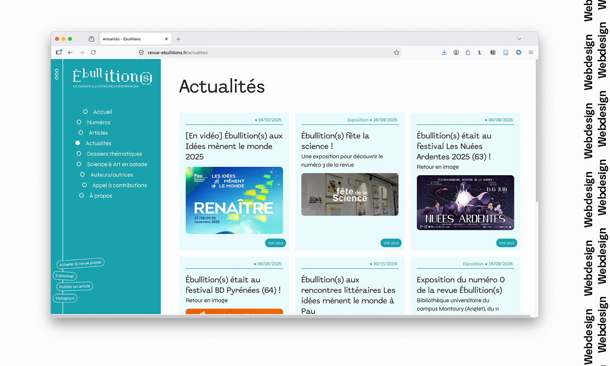Click the site security shield icon
The image size is (610, 366).
pos(141,53)
